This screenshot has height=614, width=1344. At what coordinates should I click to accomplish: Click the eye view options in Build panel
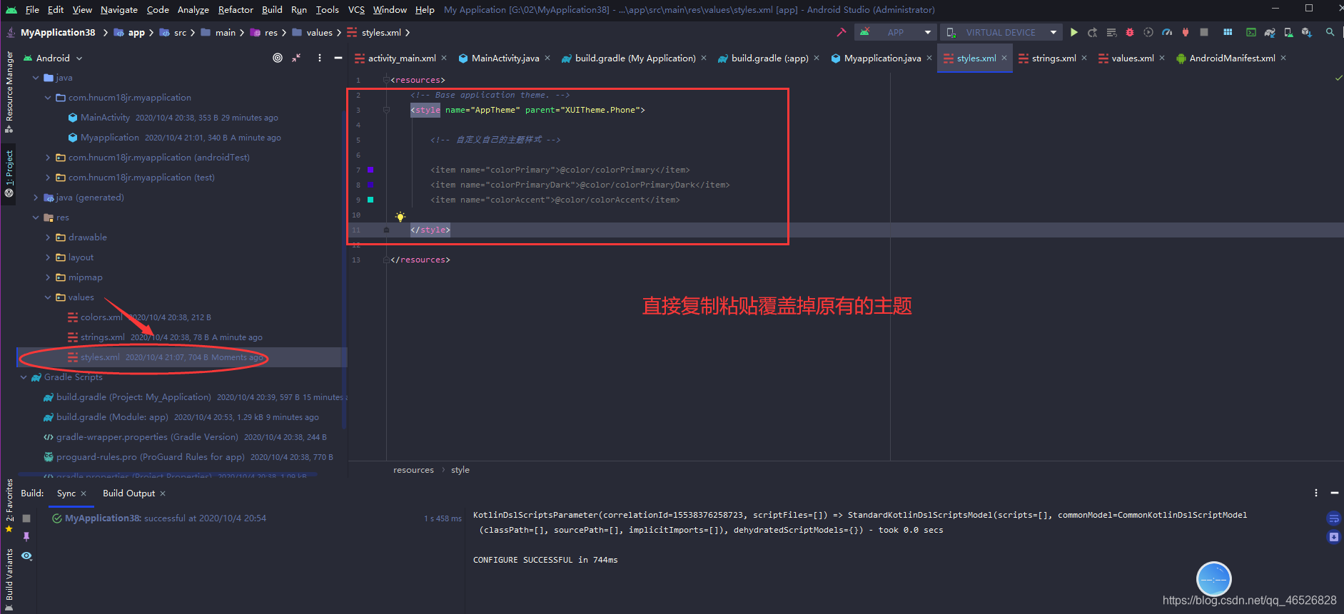(26, 556)
